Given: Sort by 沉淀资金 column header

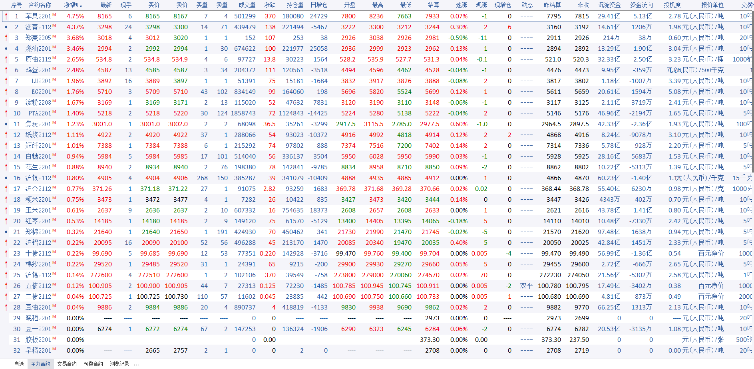Looking at the screenshot, I should pyautogui.click(x=609, y=5).
